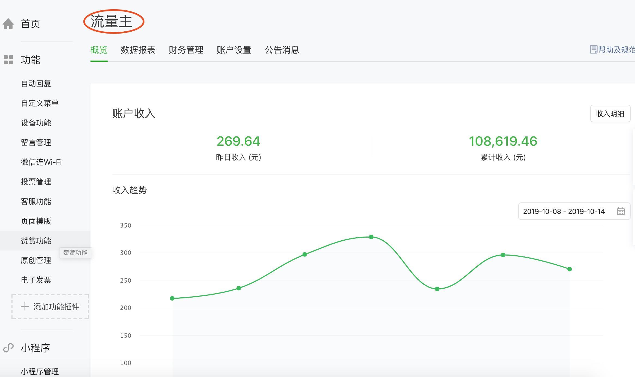Click the 账户收入 heading
This screenshot has height=377, width=635.
pyautogui.click(x=134, y=113)
